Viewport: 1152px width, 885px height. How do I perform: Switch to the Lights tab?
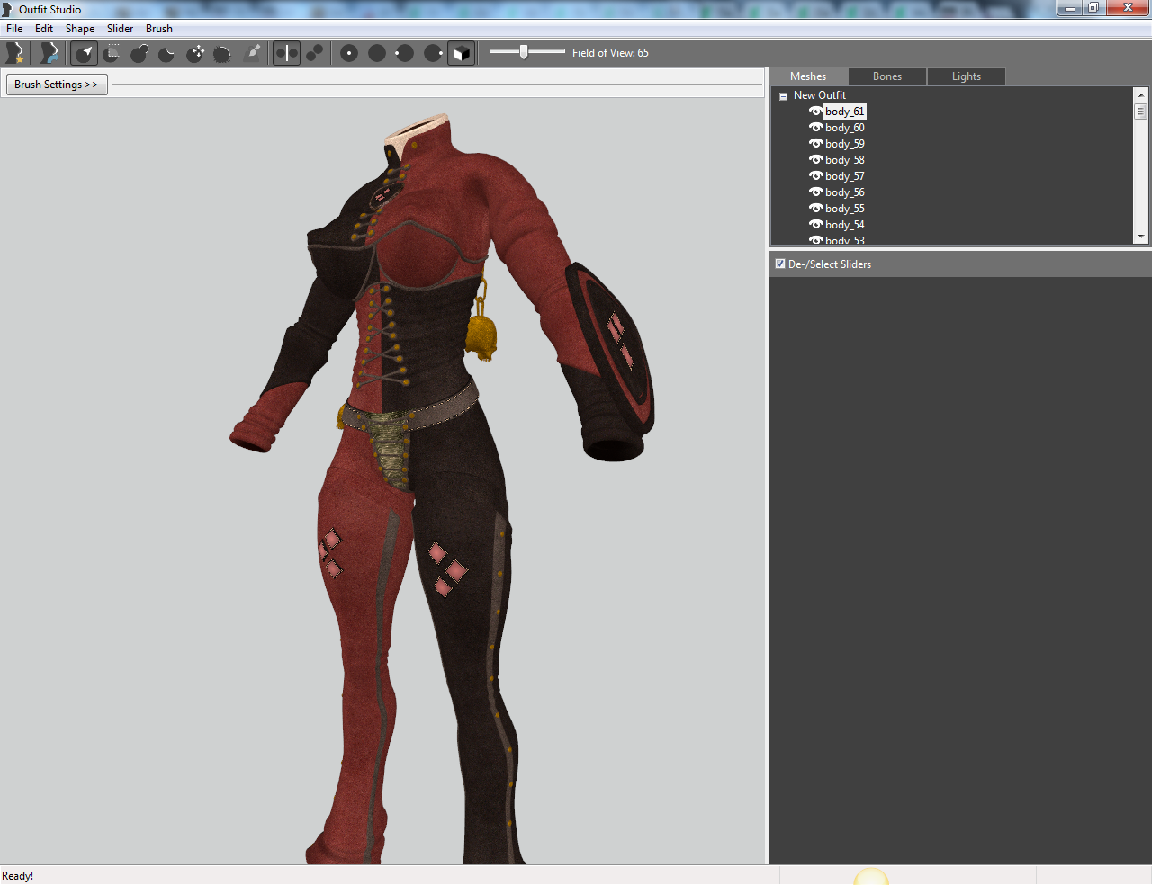point(967,76)
